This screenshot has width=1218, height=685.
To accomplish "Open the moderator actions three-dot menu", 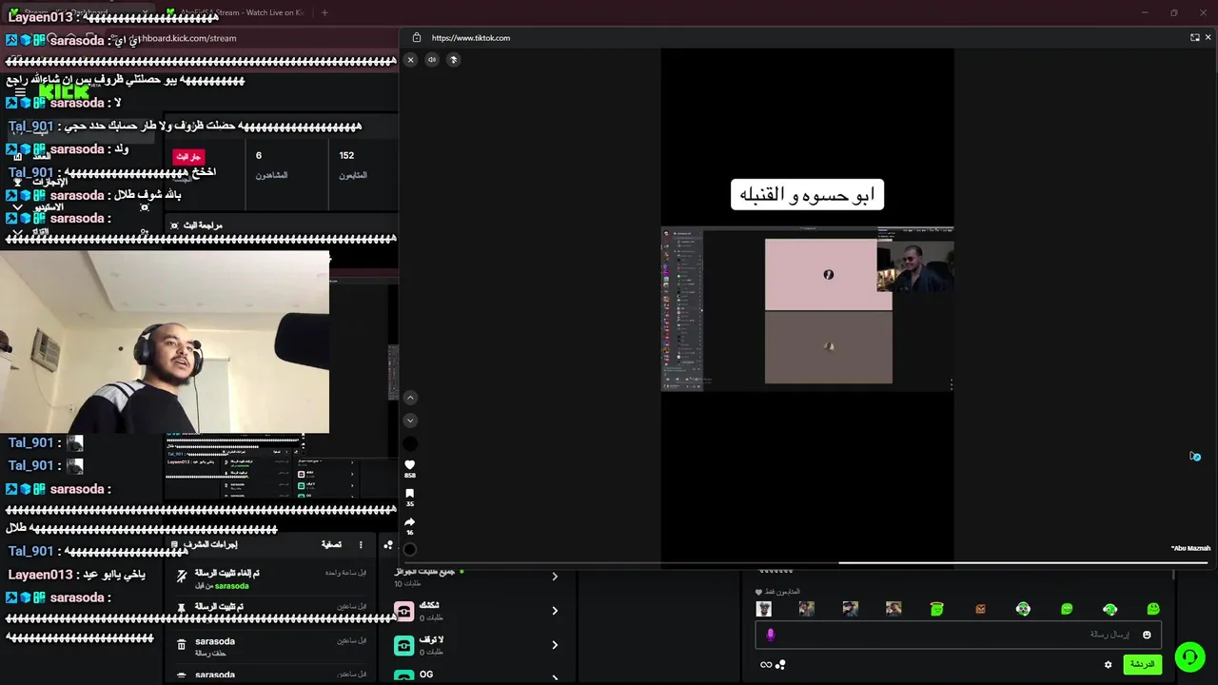I will click(360, 545).
